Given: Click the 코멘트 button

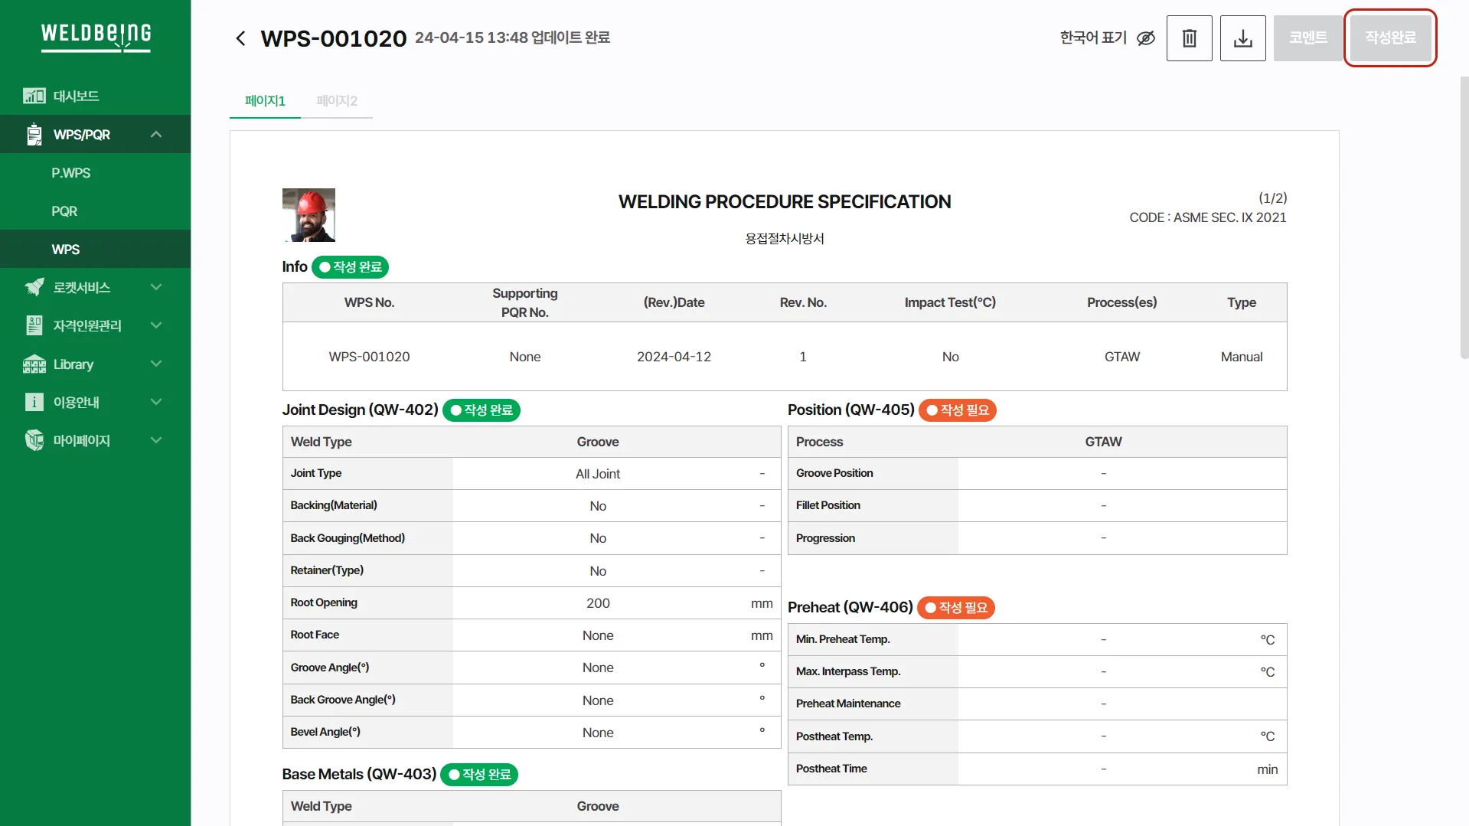Looking at the screenshot, I should point(1307,38).
